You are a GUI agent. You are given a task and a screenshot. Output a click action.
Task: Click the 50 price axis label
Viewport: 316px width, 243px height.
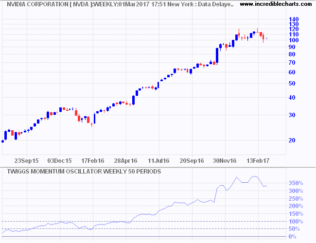pos(292,84)
